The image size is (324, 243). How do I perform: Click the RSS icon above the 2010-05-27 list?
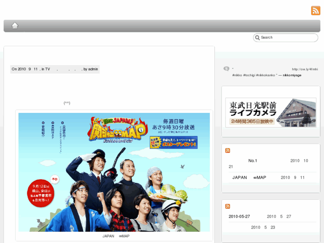click(227, 206)
